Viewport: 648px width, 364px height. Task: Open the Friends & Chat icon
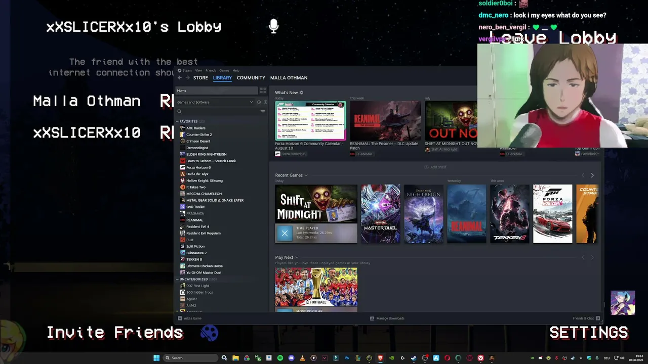[x=598, y=318]
